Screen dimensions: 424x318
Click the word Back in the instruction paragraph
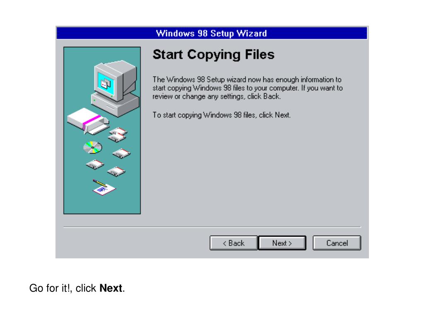click(x=271, y=96)
